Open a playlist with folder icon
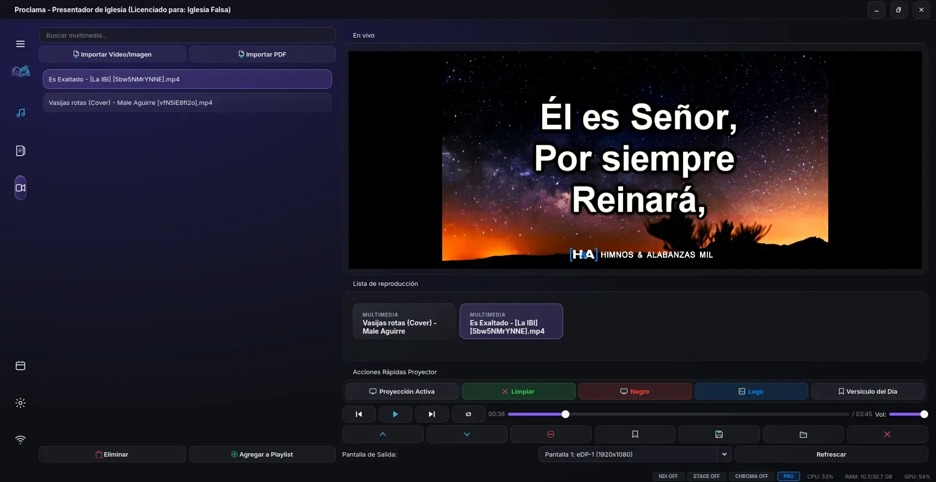 click(x=803, y=434)
